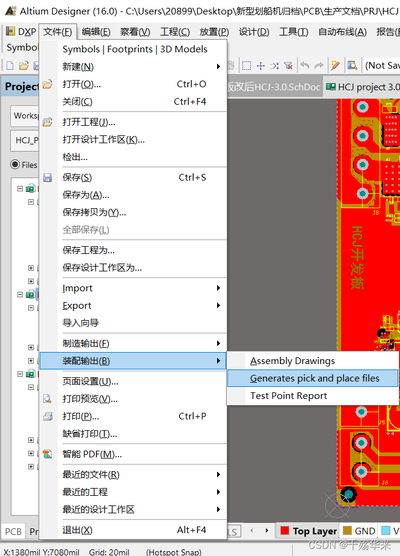Image resolution: width=400 pixels, height=556 pixels.
Task: Open the 放置(P) Place menu
Action: (214, 32)
